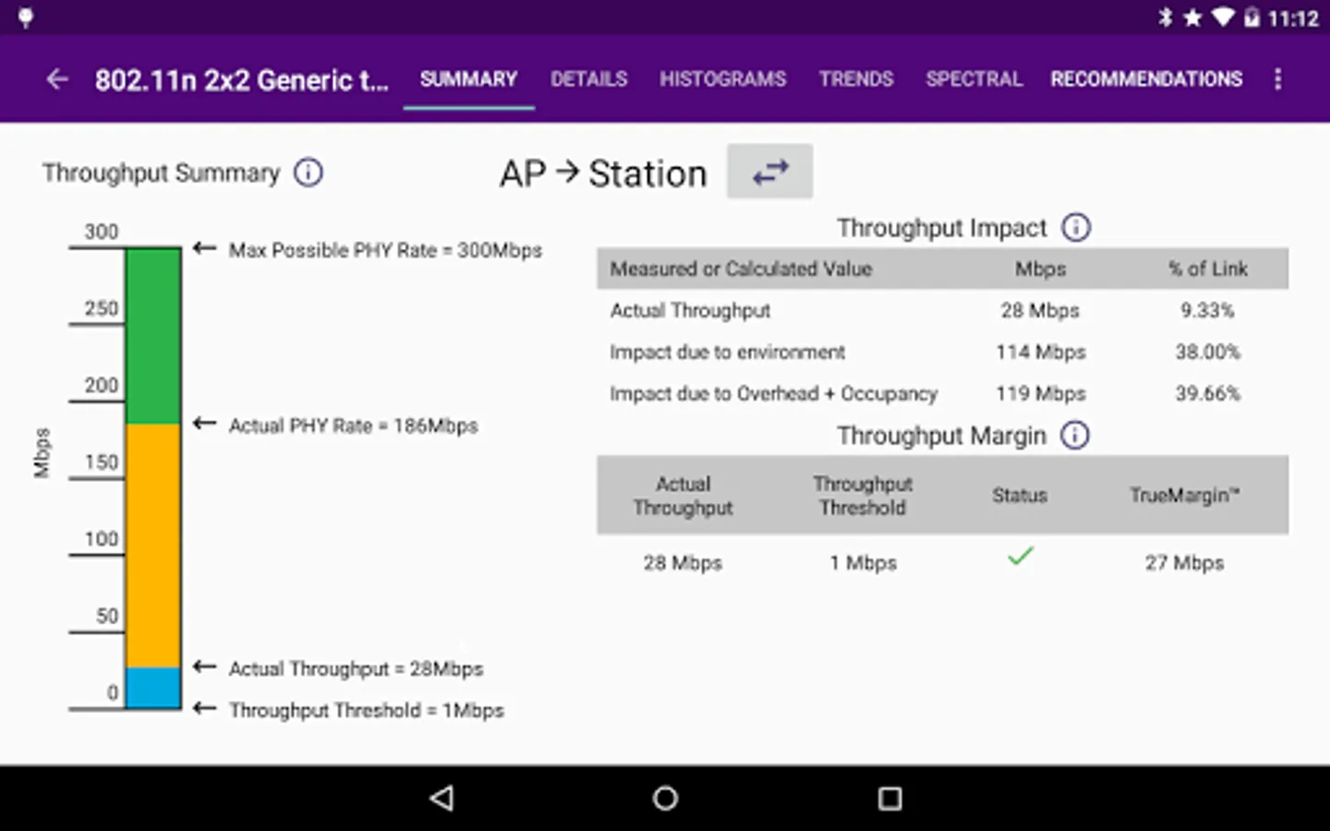The image size is (1330, 831).
Task: Open Throughput Summary info icon
Action: point(308,173)
